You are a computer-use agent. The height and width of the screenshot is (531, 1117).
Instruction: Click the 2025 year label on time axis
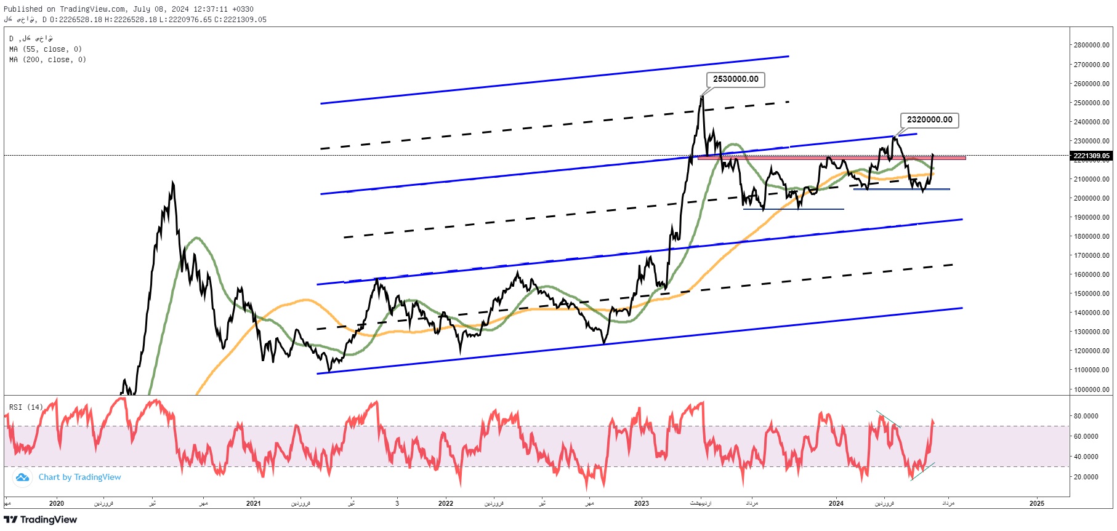(x=1037, y=503)
